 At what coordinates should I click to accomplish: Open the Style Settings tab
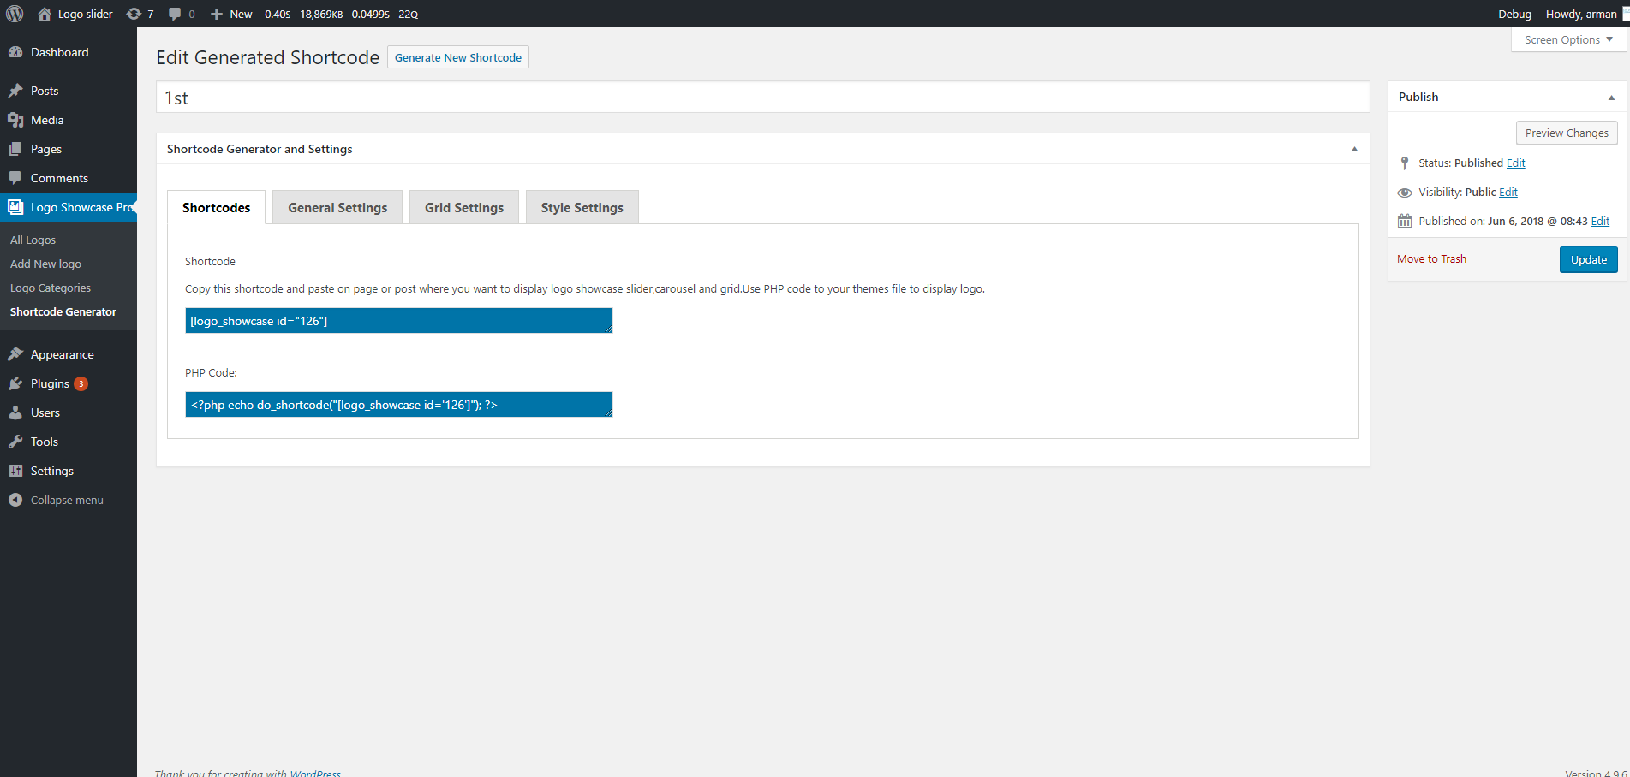(x=582, y=207)
